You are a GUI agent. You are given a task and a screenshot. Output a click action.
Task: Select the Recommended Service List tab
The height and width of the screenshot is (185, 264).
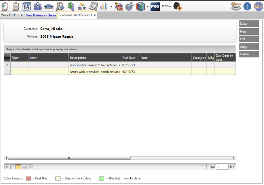tap(77, 15)
